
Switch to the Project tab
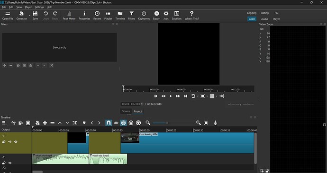138,111
